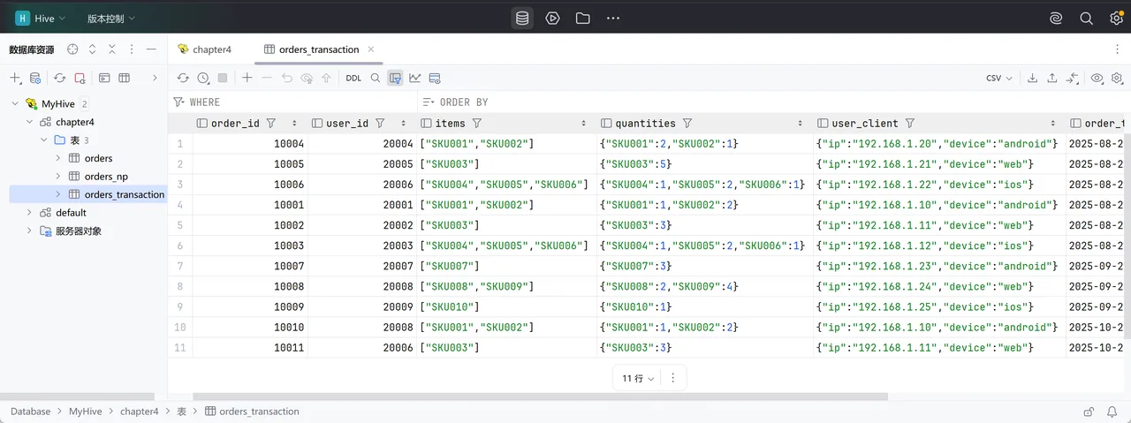
Task: Refresh the database tree
Action: pos(59,78)
